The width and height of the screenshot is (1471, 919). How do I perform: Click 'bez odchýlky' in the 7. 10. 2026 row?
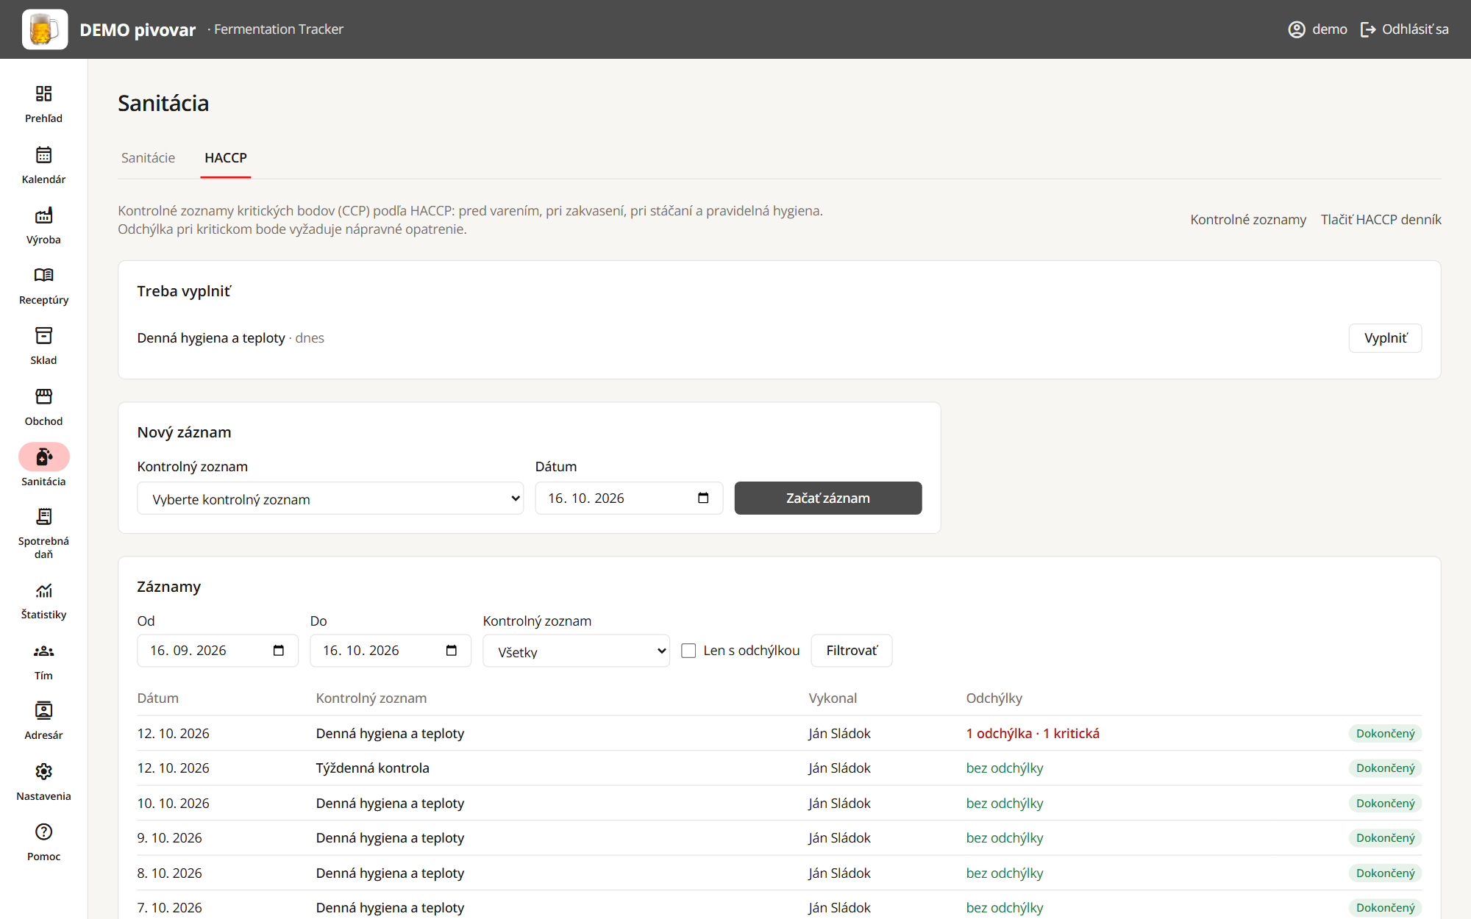tap(1005, 908)
